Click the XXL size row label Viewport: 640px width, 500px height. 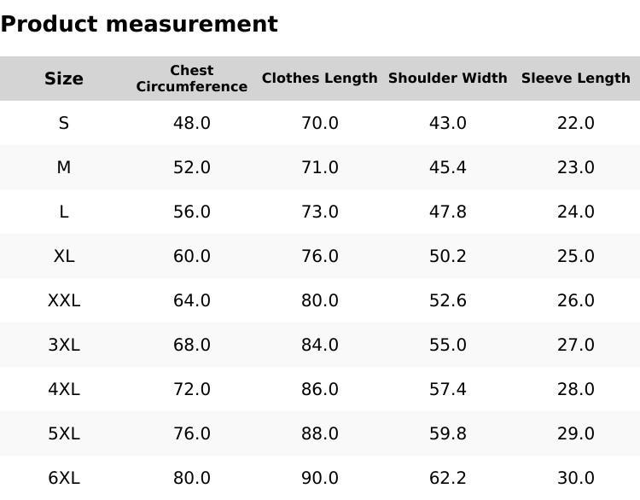pyautogui.click(x=64, y=300)
